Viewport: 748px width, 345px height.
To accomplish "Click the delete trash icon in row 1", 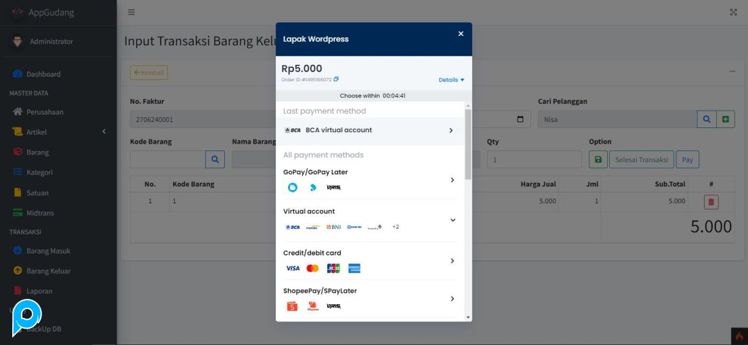I will coord(711,201).
